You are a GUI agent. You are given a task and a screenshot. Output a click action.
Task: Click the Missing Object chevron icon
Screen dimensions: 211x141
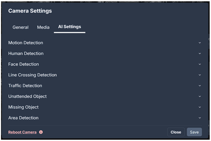point(200,107)
